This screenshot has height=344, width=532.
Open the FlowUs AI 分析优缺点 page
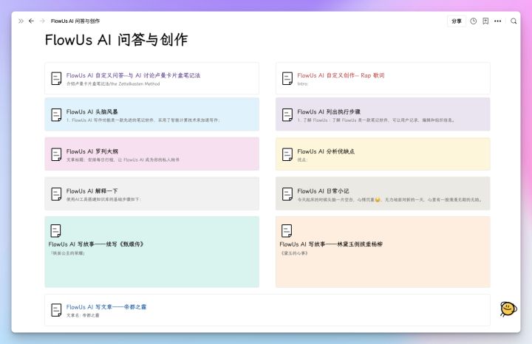coord(326,151)
